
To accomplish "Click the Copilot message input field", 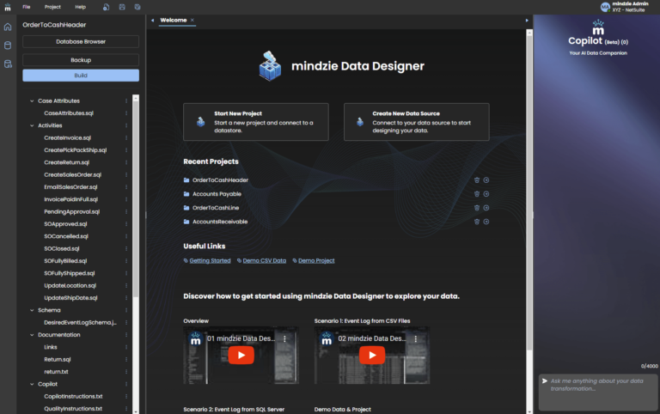I will (598, 393).
